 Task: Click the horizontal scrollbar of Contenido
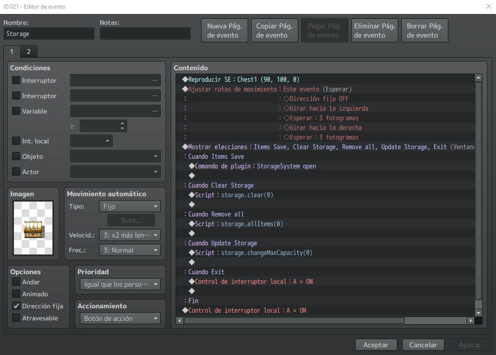[x=294, y=320]
